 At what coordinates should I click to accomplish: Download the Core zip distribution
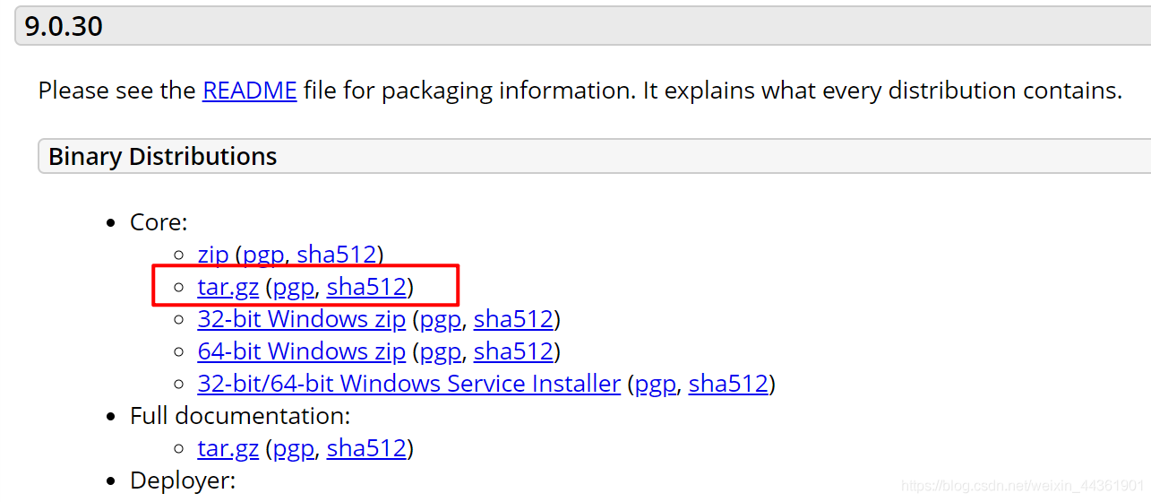[213, 255]
